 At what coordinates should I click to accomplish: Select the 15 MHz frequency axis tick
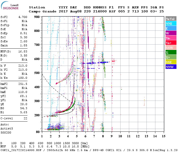[x=164, y=136]
